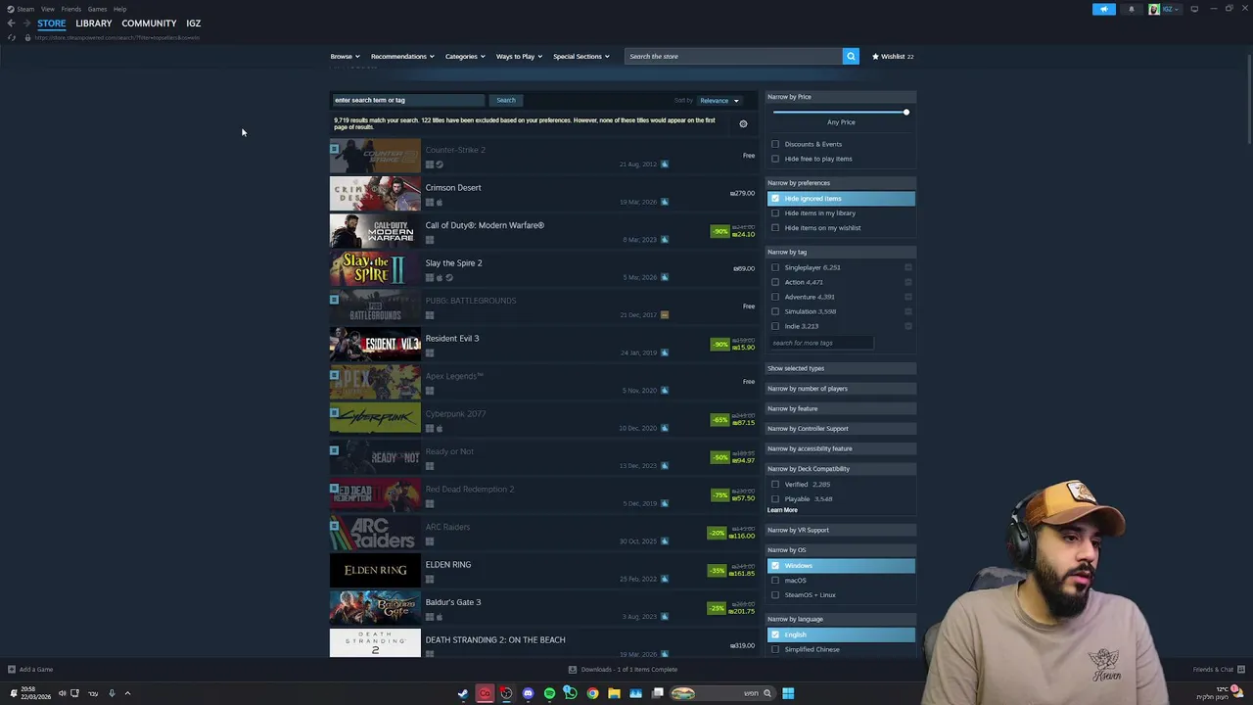This screenshot has width=1253, height=705.
Task: Check Hide free to play items
Action: (x=775, y=159)
